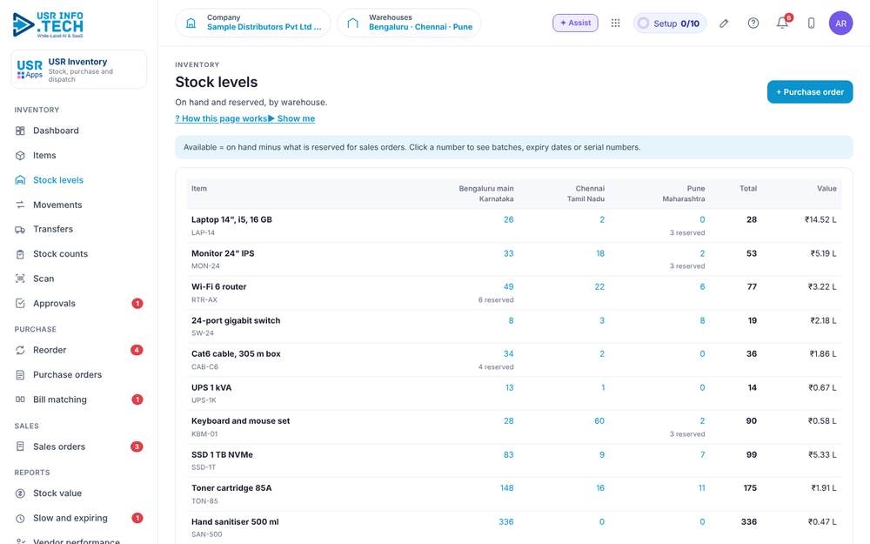Image resolution: width=870 pixels, height=544 pixels.
Task: Open the Approvals checkbox icon
Action: pos(20,303)
